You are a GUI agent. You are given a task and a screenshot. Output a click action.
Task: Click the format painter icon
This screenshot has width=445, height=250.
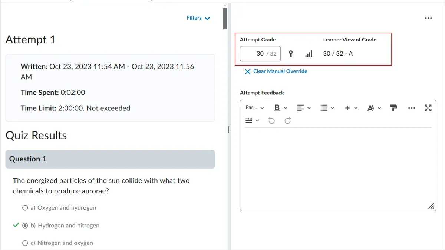(x=393, y=108)
